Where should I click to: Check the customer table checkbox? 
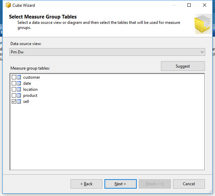[x=14, y=77]
